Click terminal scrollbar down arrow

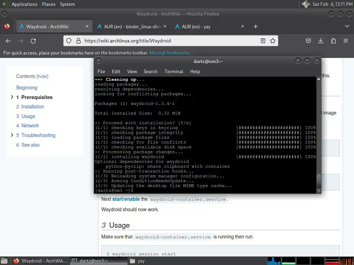[319, 191]
